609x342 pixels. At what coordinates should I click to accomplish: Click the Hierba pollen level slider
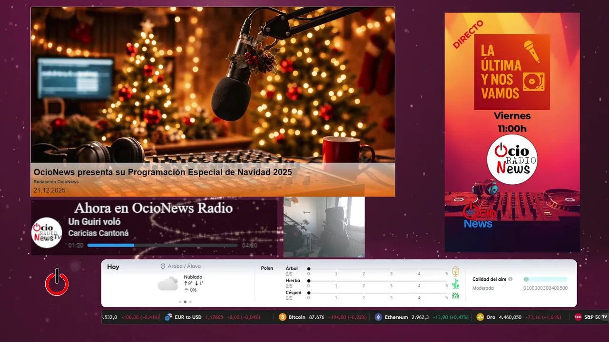click(378, 281)
